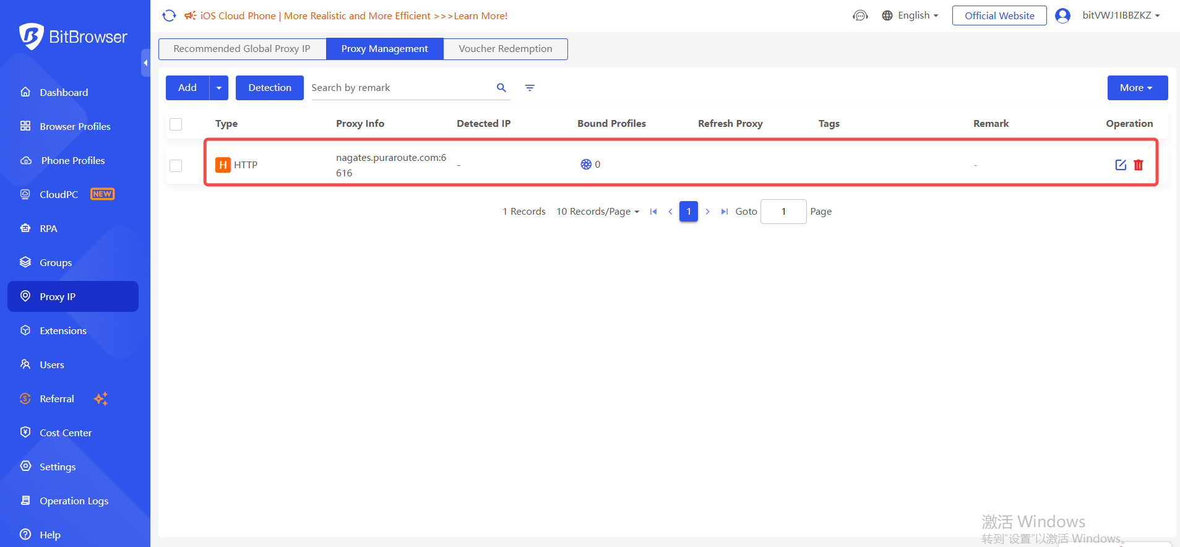Click the Refresh Proxy column header
This screenshot has height=547, width=1180.
[730, 124]
